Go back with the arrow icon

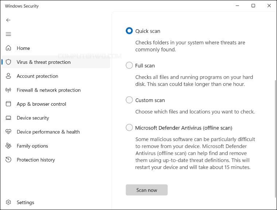[x=8, y=20]
